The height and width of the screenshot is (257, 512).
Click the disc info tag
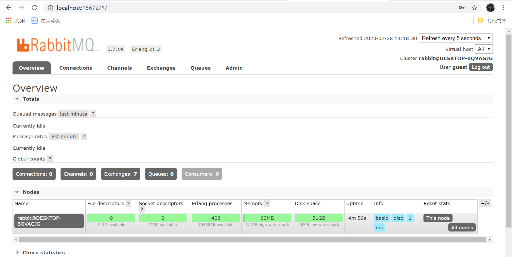pos(398,218)
